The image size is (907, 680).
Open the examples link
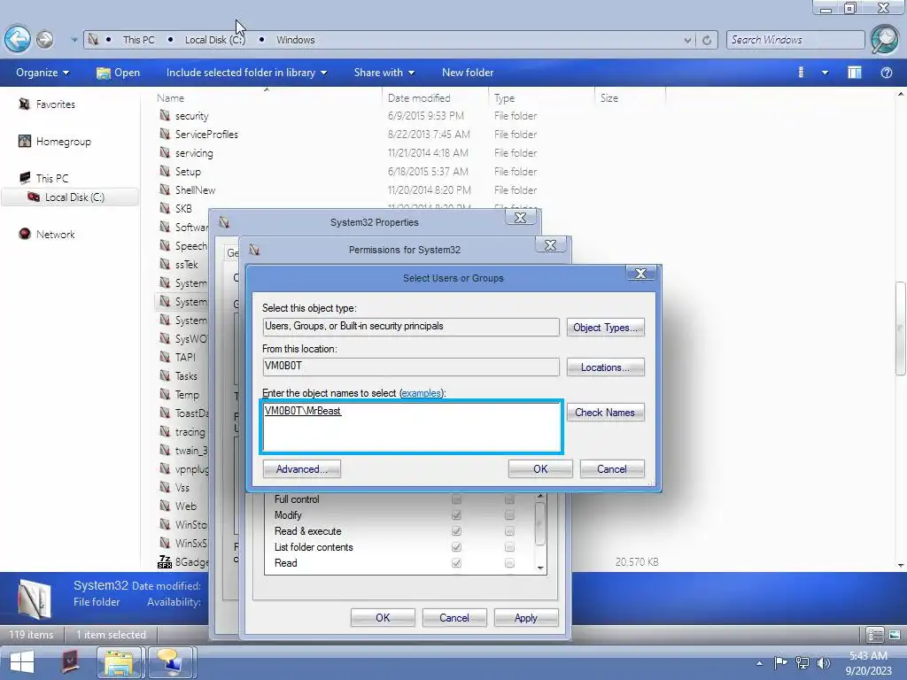(x=421, y=393)
